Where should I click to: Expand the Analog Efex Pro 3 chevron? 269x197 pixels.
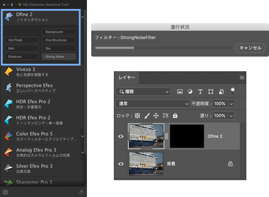pyautogui.click(x=83, y=153)
